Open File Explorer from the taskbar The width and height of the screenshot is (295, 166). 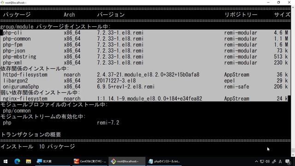[x=29, y=161]
